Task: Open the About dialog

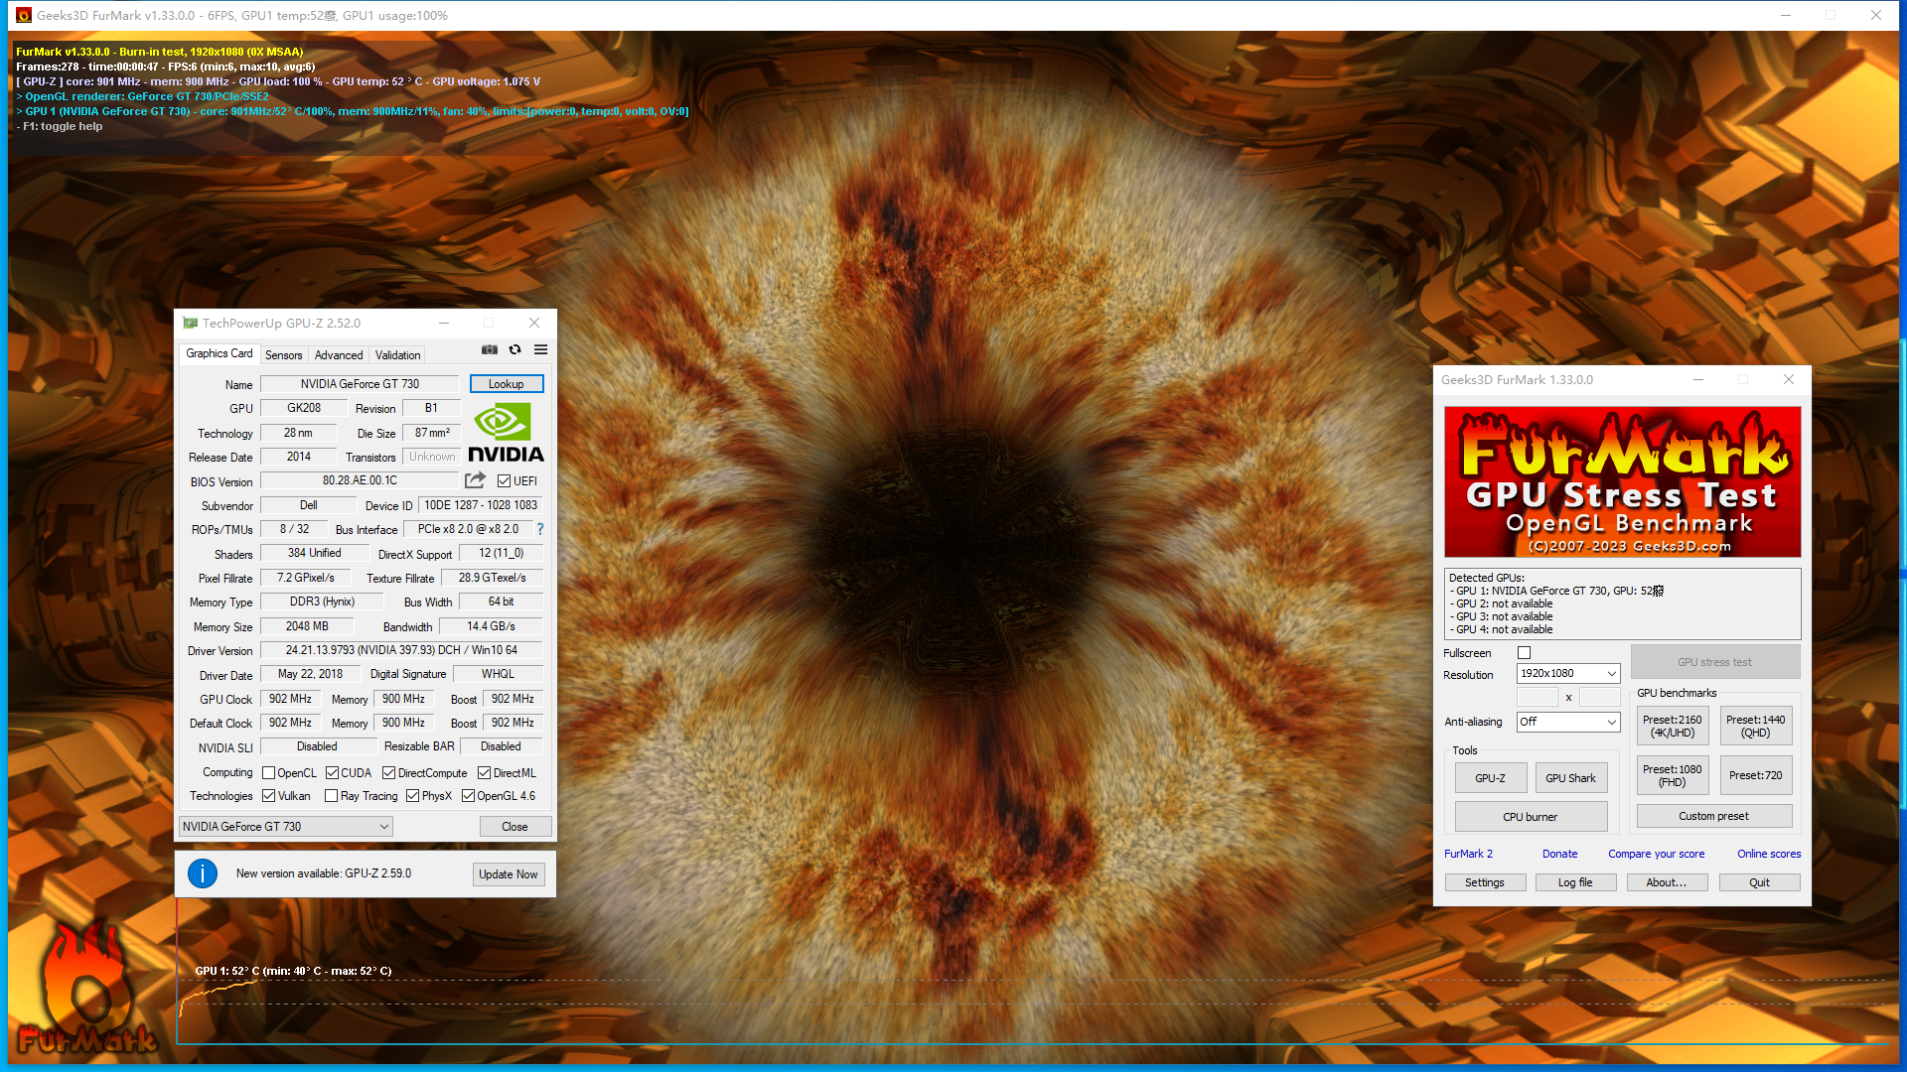Action: point(1667,882)
